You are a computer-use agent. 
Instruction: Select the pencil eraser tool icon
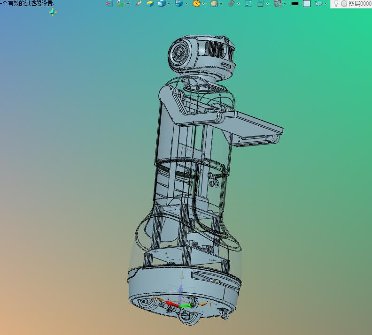click(x=139, y=4)
